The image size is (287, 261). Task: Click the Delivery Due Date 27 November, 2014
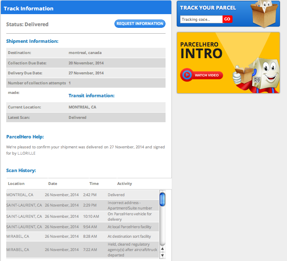pos(86,73)
